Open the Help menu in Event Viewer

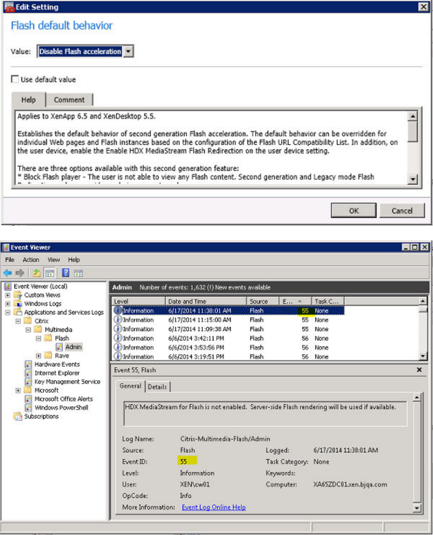pos(74,260)
